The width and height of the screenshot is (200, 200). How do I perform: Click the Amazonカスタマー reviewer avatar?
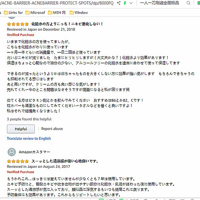[x=12, y=152]
